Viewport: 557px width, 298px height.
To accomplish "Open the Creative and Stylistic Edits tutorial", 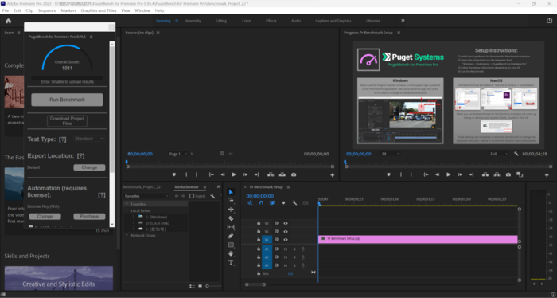I will [59, 278].
